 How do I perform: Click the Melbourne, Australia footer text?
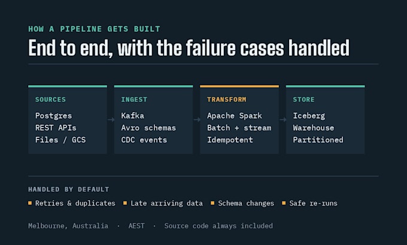coord(68,226)
